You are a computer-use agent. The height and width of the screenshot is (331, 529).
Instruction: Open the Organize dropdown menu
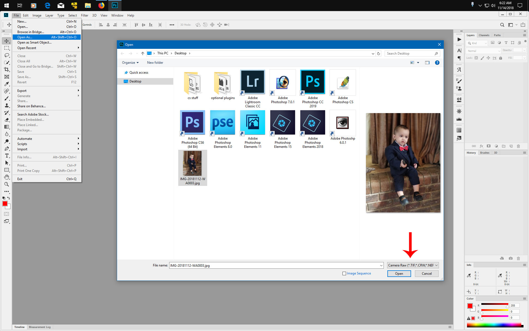130,63
